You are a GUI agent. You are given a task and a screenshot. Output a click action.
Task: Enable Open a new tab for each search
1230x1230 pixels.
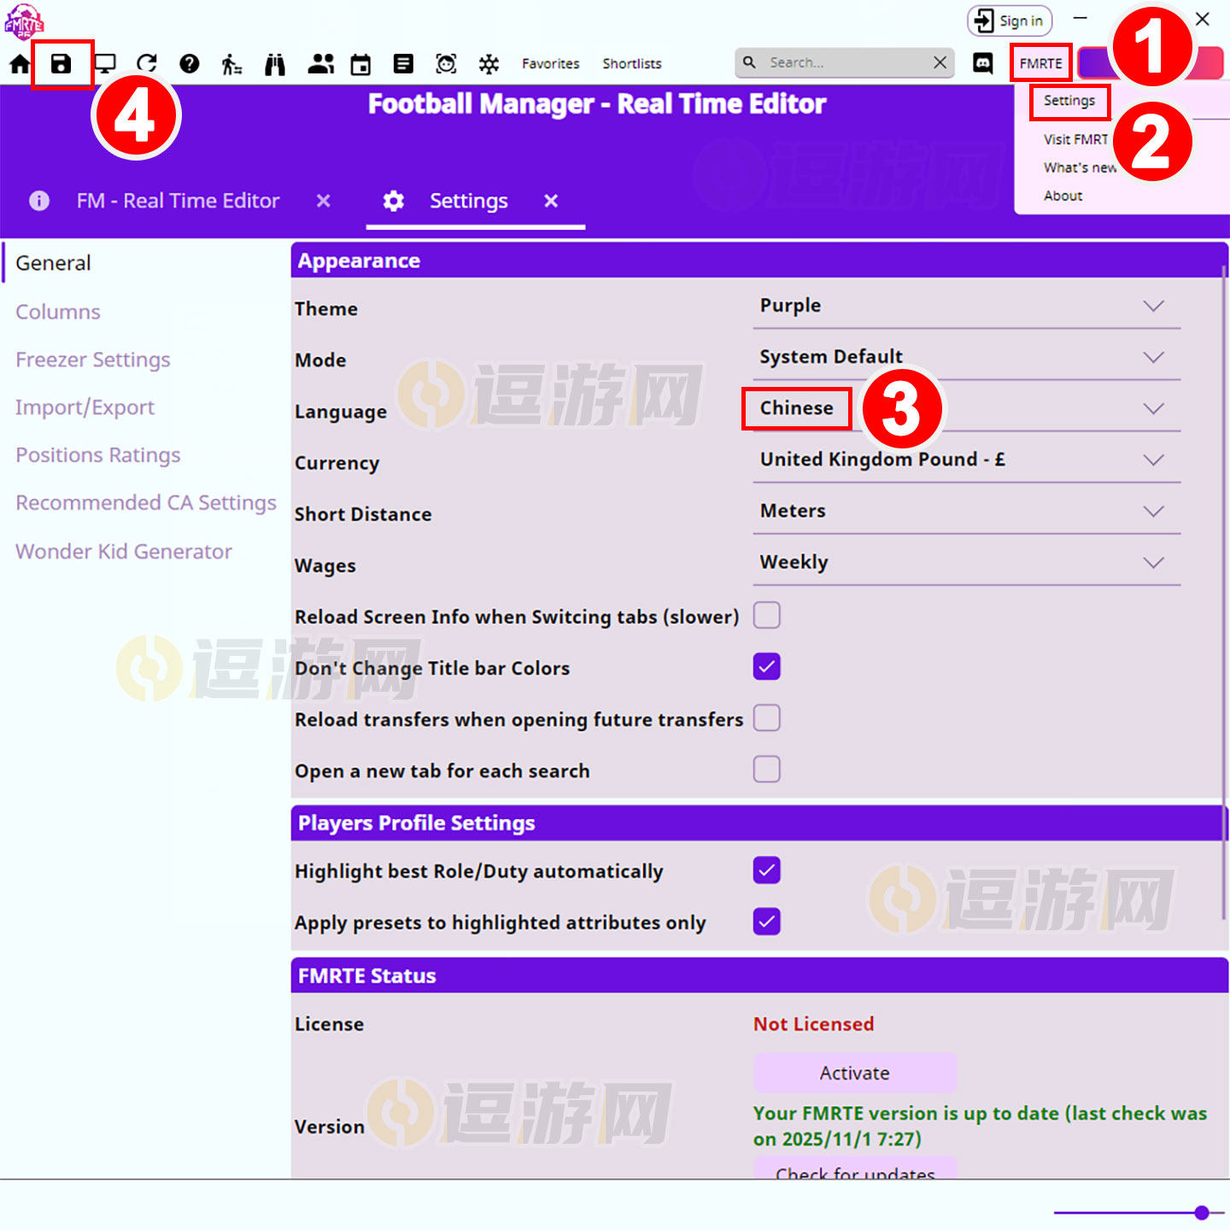pyautogui.click(x=767, y=769)
